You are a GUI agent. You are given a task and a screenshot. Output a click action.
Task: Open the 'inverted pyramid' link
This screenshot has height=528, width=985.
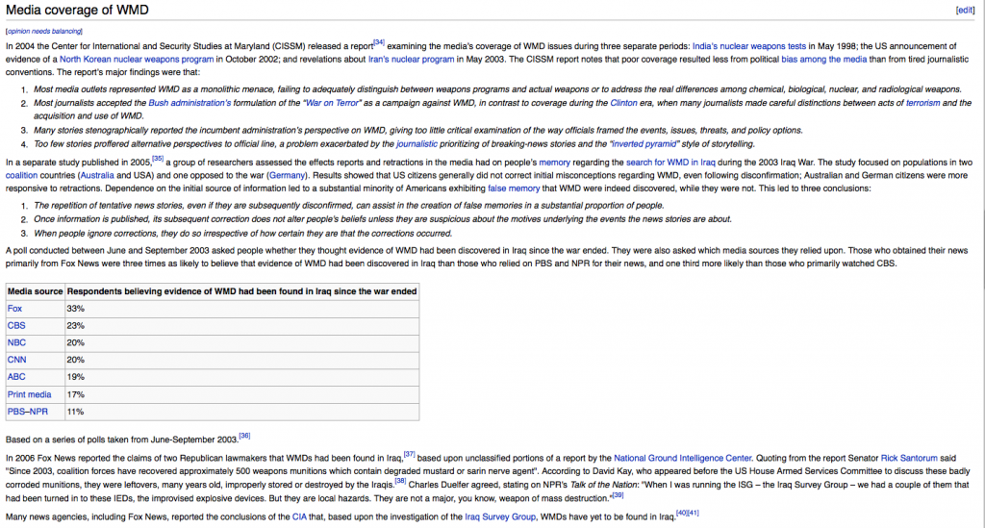coord(645,144)
